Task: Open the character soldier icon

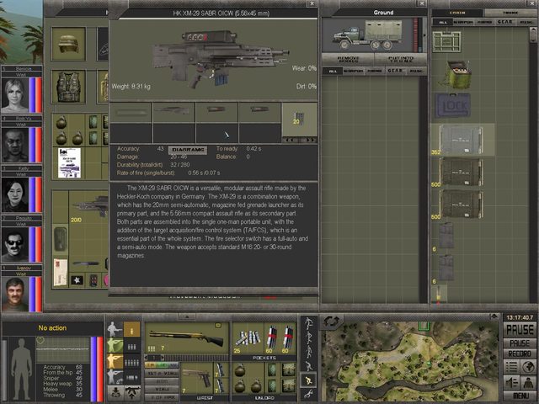Action: [528, 382]
